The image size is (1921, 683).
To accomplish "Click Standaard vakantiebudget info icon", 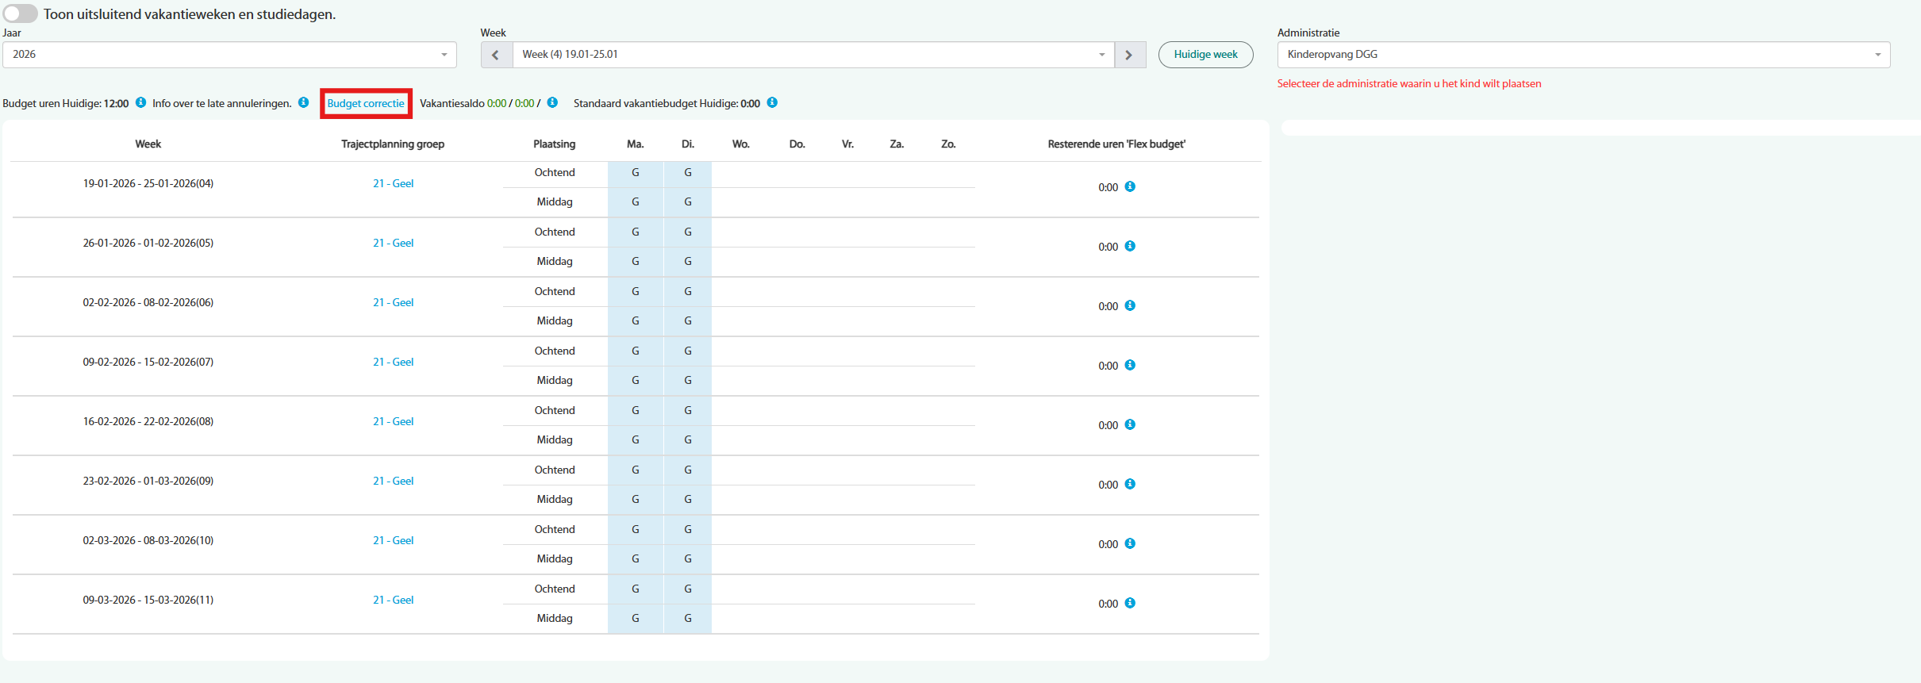I will coord(772,103).
